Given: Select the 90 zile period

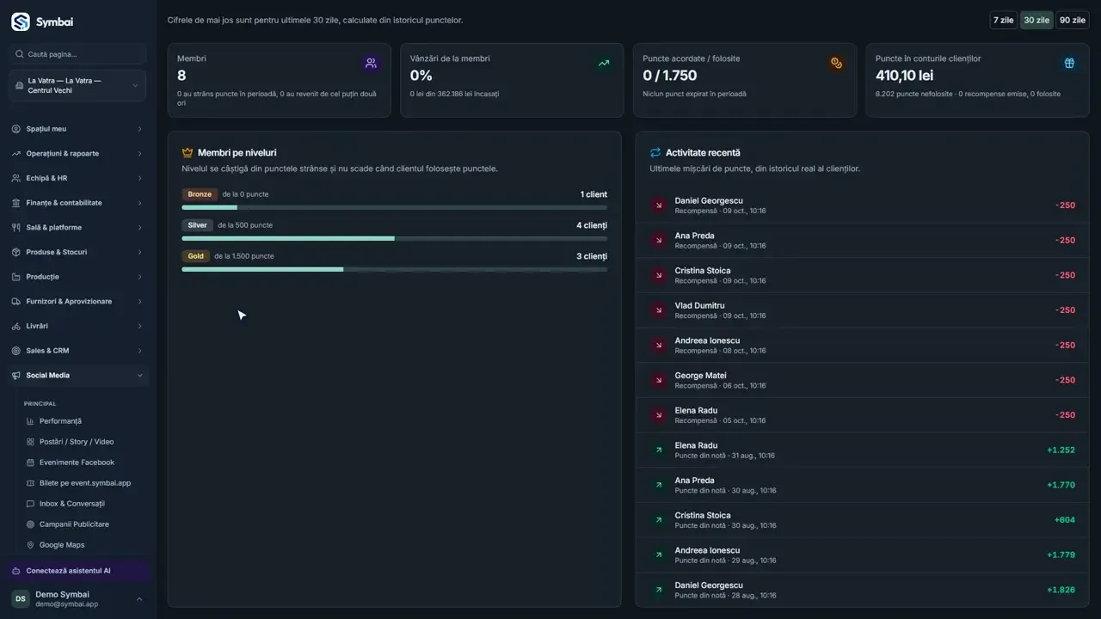Looking at the screenshot, I should pos(1072,20).
